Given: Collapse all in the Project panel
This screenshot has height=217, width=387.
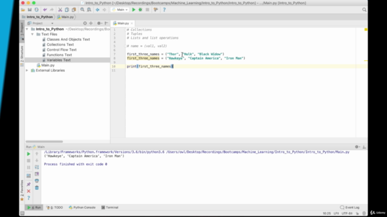Looking at the screenshot, I should click(91, 23).
